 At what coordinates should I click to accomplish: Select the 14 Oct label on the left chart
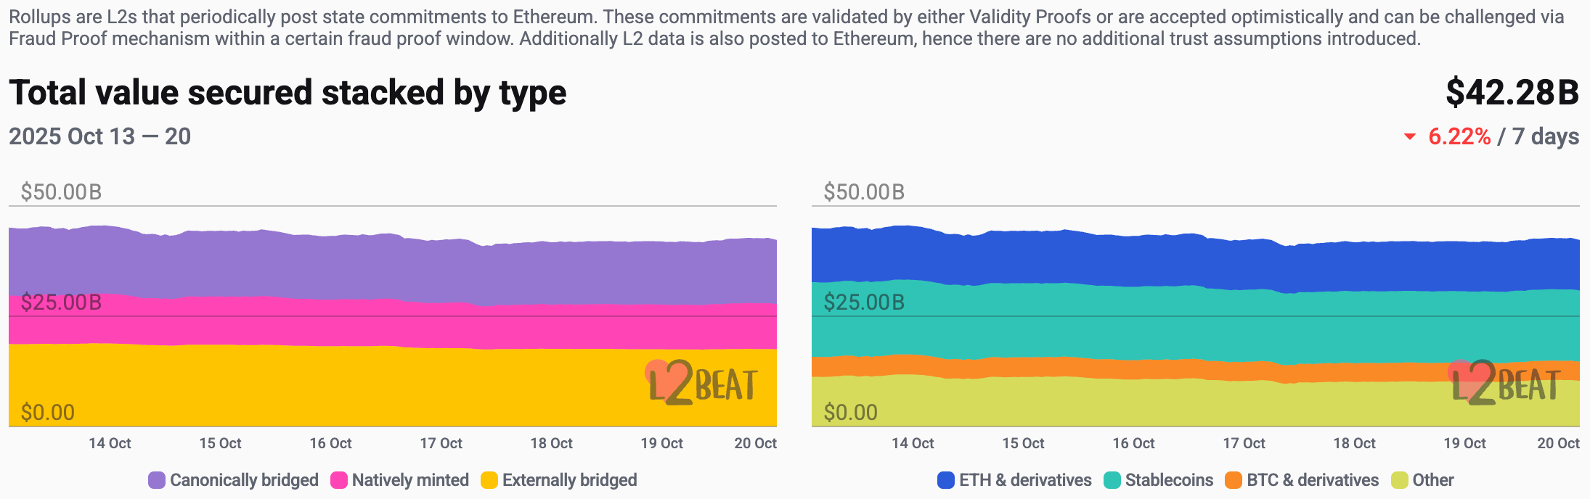110,443
